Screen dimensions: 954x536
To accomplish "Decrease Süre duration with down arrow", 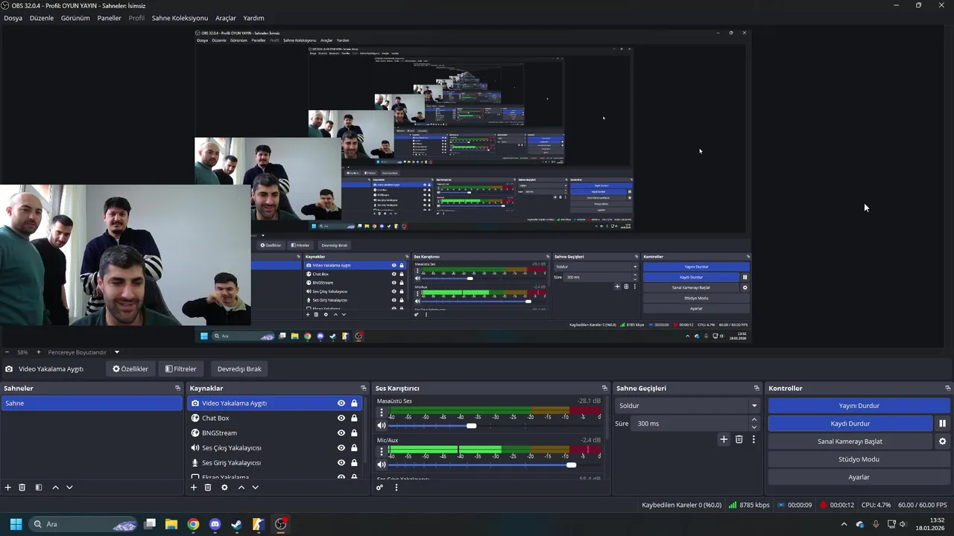I will pyautogui.click(x=754, y=427).
